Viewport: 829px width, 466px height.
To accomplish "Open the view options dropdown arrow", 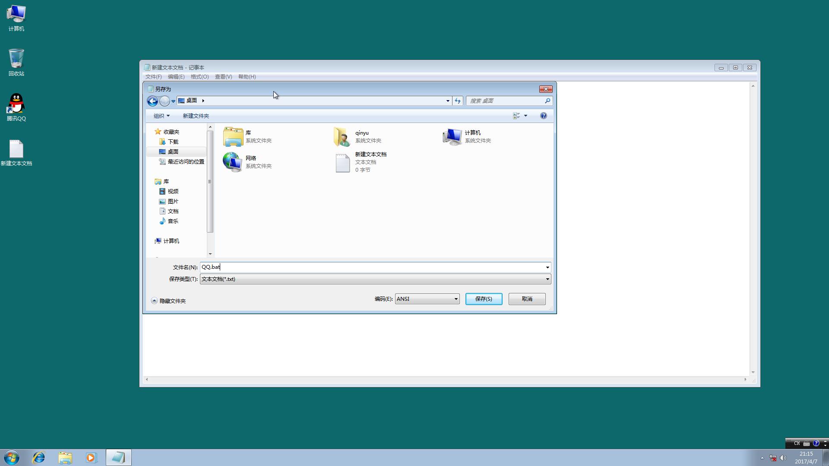I will 525,116.
